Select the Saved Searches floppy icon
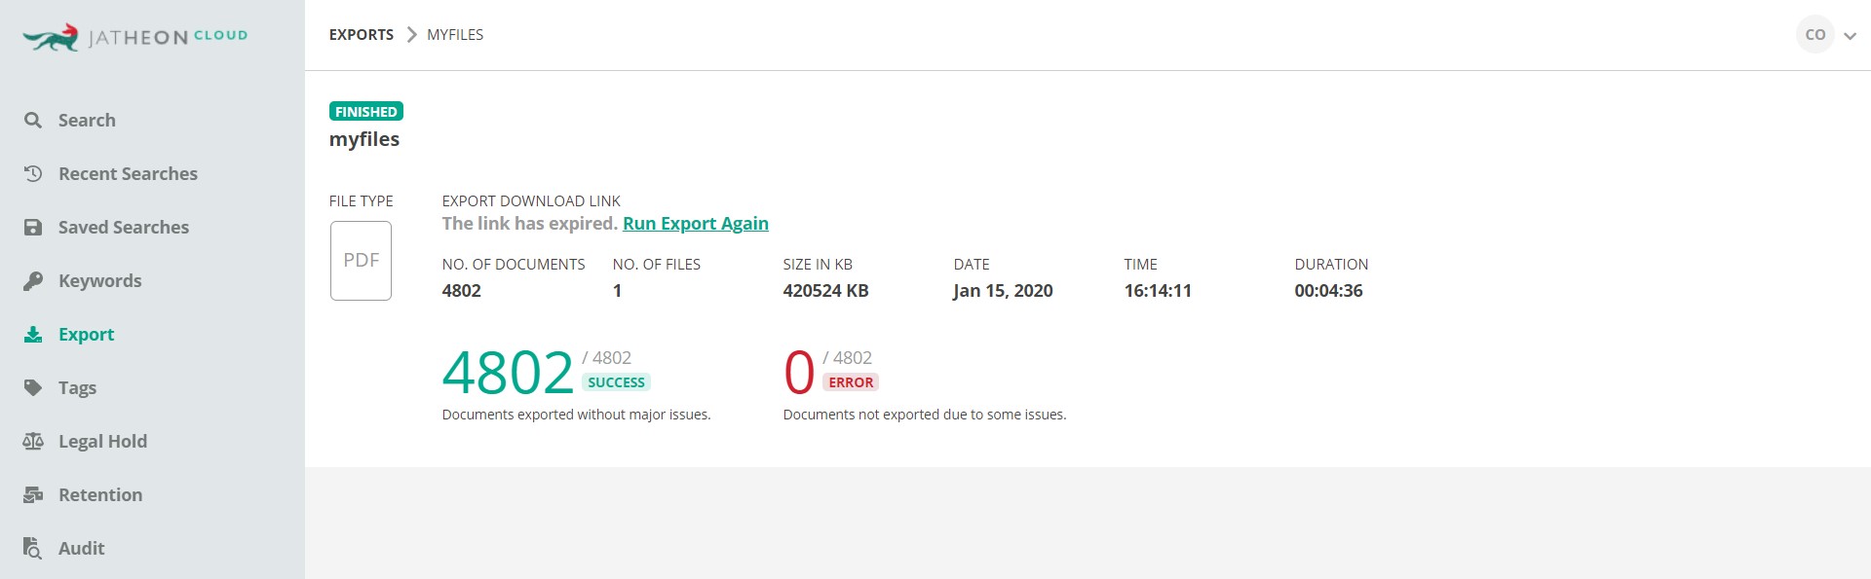Viewport: 1871px width, 579px height. click(x=33, y=227)
